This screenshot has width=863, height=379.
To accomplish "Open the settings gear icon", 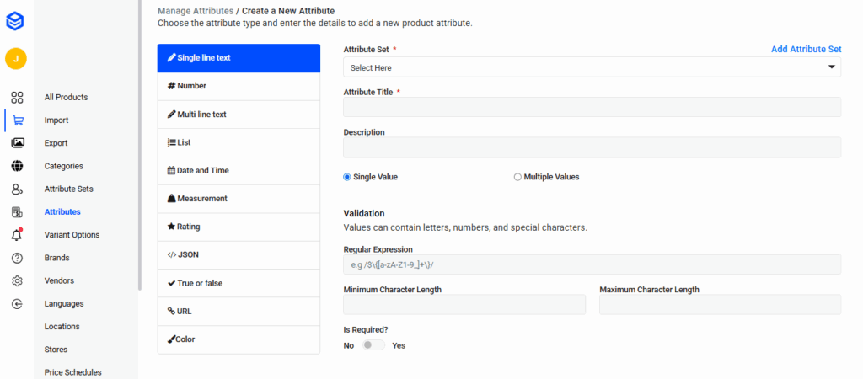I will pos(17,280).
